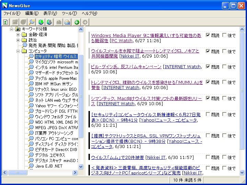The image size is (247, 185).
Task: Click the tree pane horizontal scrollbar thumb
Action: click(x=17, y=173)
